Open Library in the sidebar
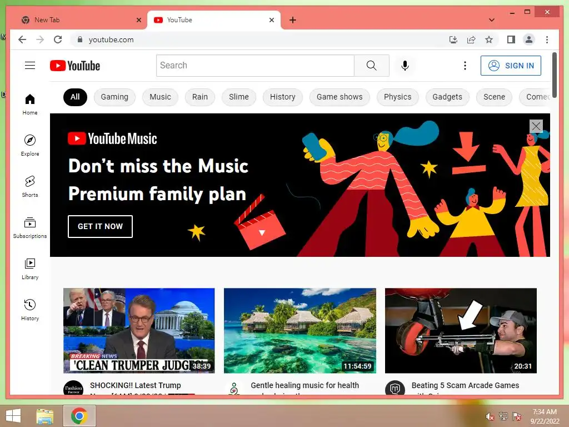 pyautogui.click(x=30, y=269)
